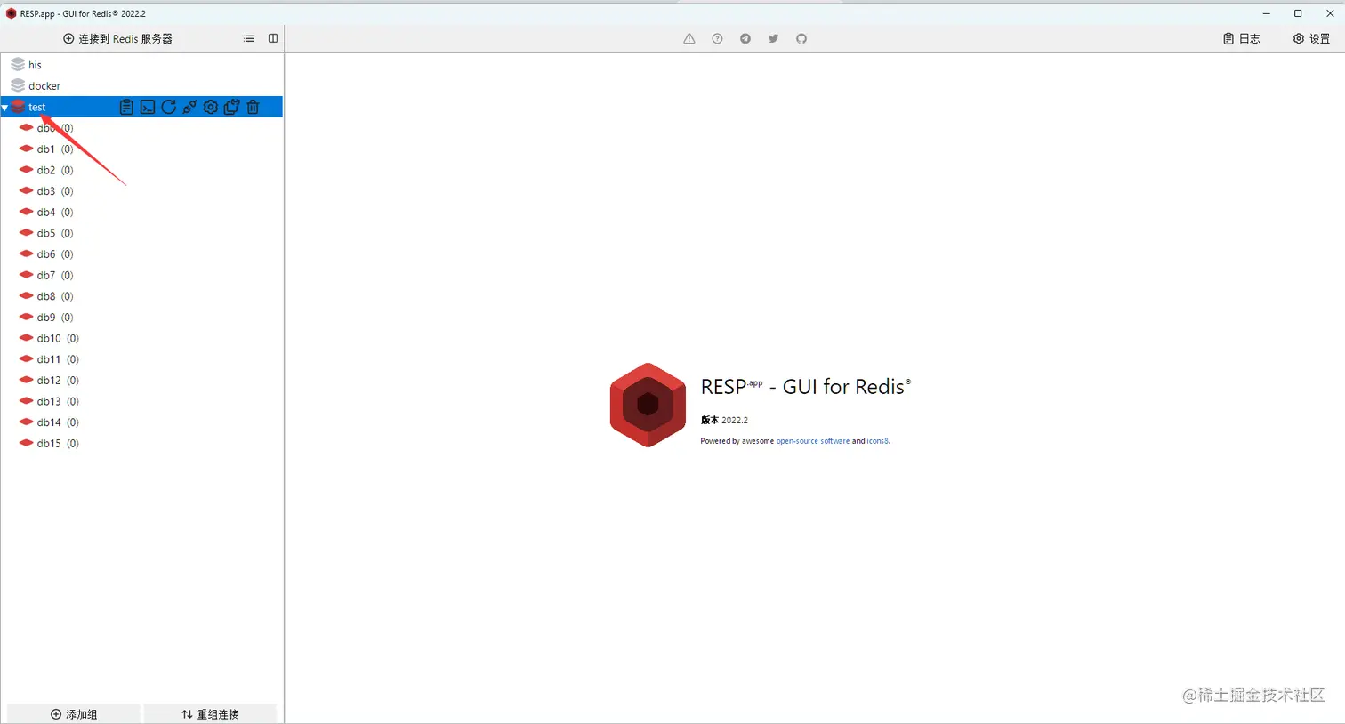Click 添加组 button
Image resolution: width=1345 pixels, height=724 pixels.
pyautogui.click(x=74, y=714)
